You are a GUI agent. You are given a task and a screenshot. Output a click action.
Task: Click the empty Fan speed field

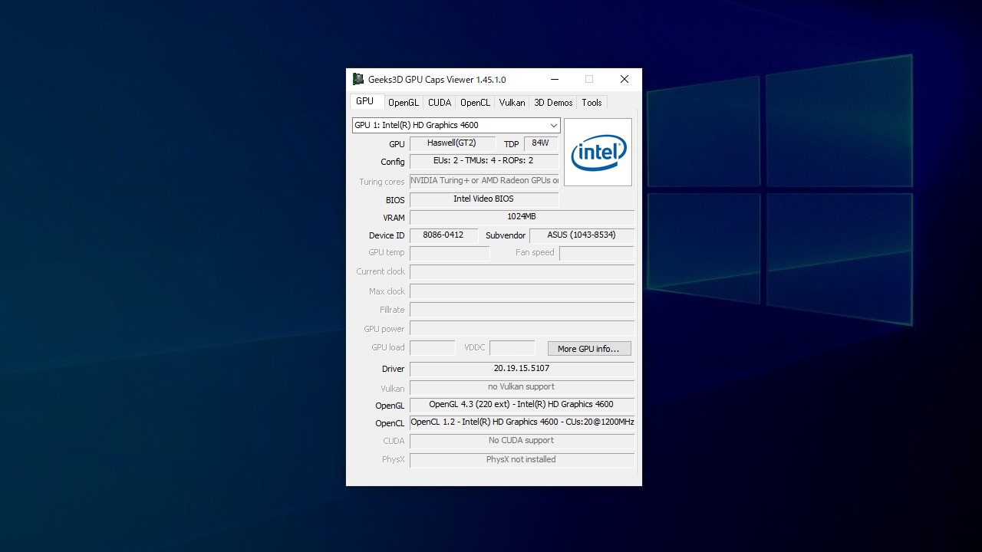tap(597, 253)
